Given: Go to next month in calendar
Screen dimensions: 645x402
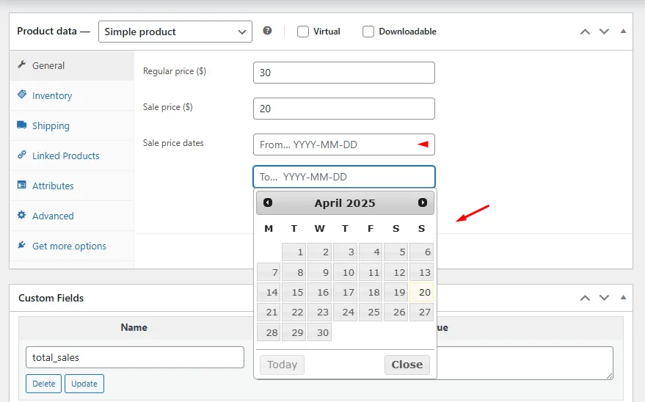Looking at the screenshot, I should pos(423,202).
